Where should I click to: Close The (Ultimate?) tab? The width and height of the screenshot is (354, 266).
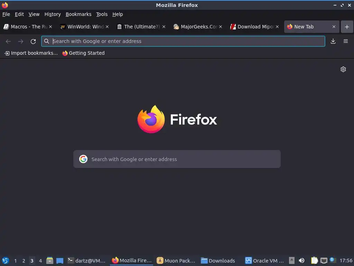pos(164,27)
